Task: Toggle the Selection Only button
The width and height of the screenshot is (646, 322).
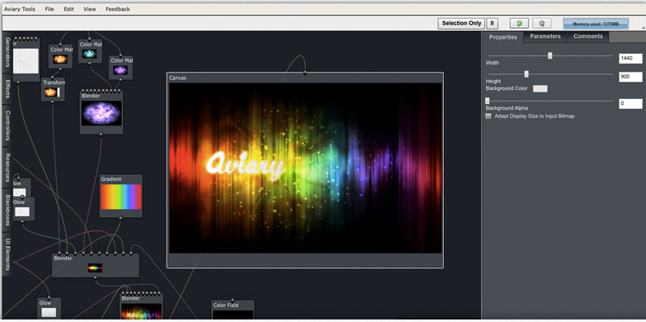Action: (461, 23)
